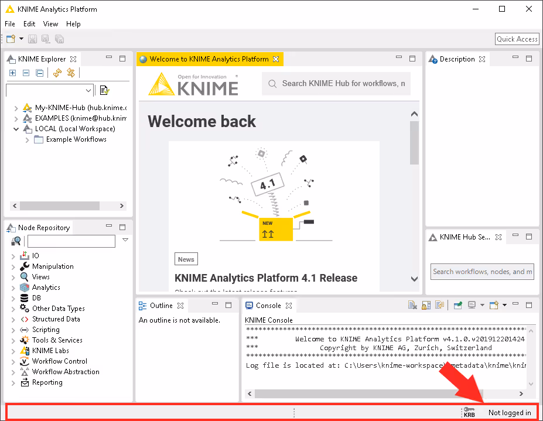This screenshot has width=543, height=421.
Task: Search KNIME Hub for workflows field
Action: 336,83
